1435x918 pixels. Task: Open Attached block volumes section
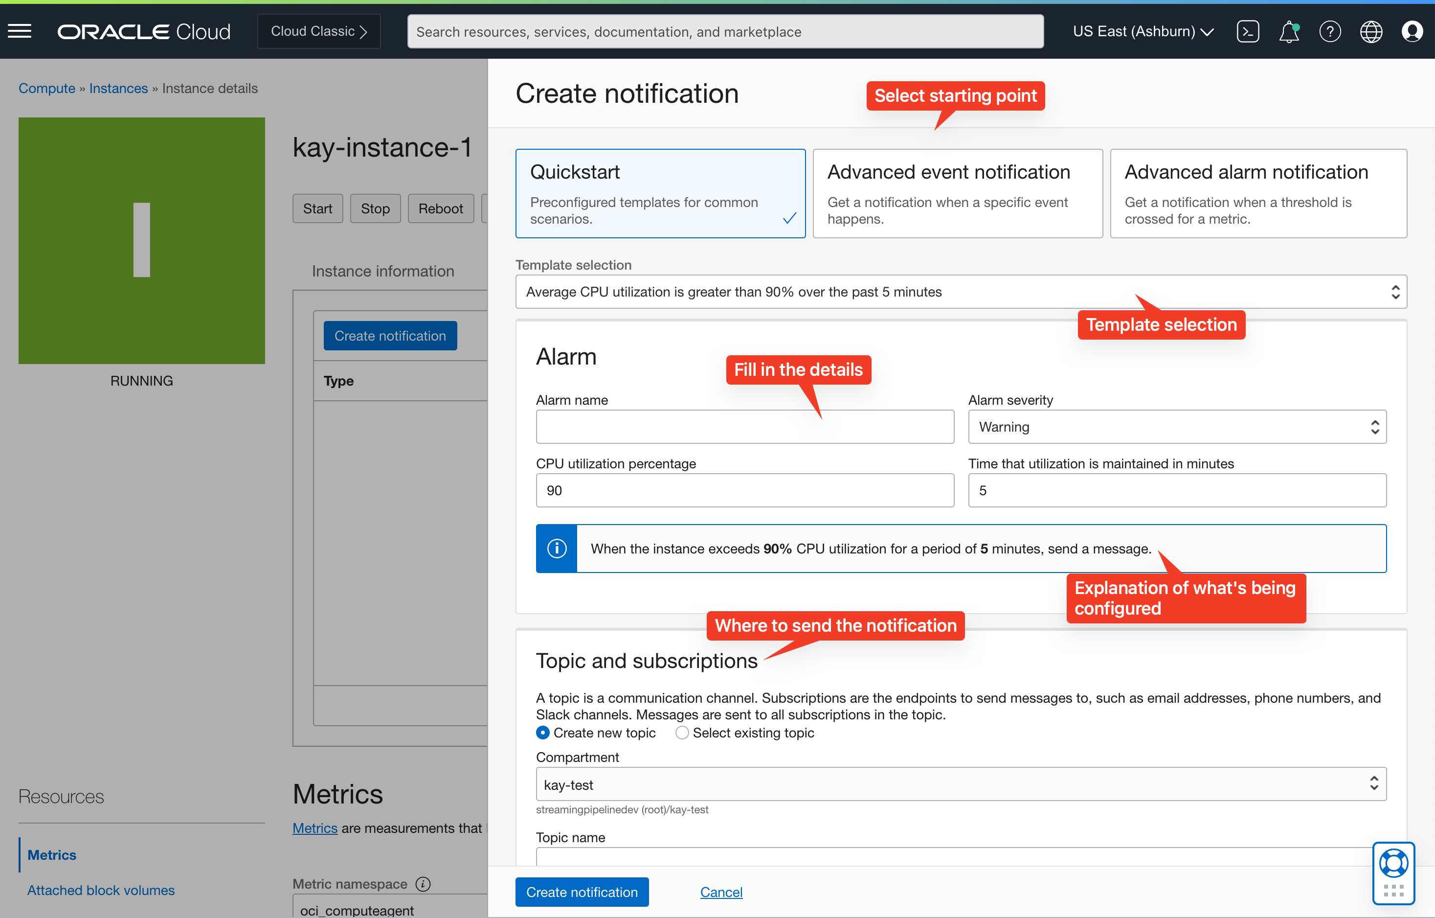(x=100, y=890)
